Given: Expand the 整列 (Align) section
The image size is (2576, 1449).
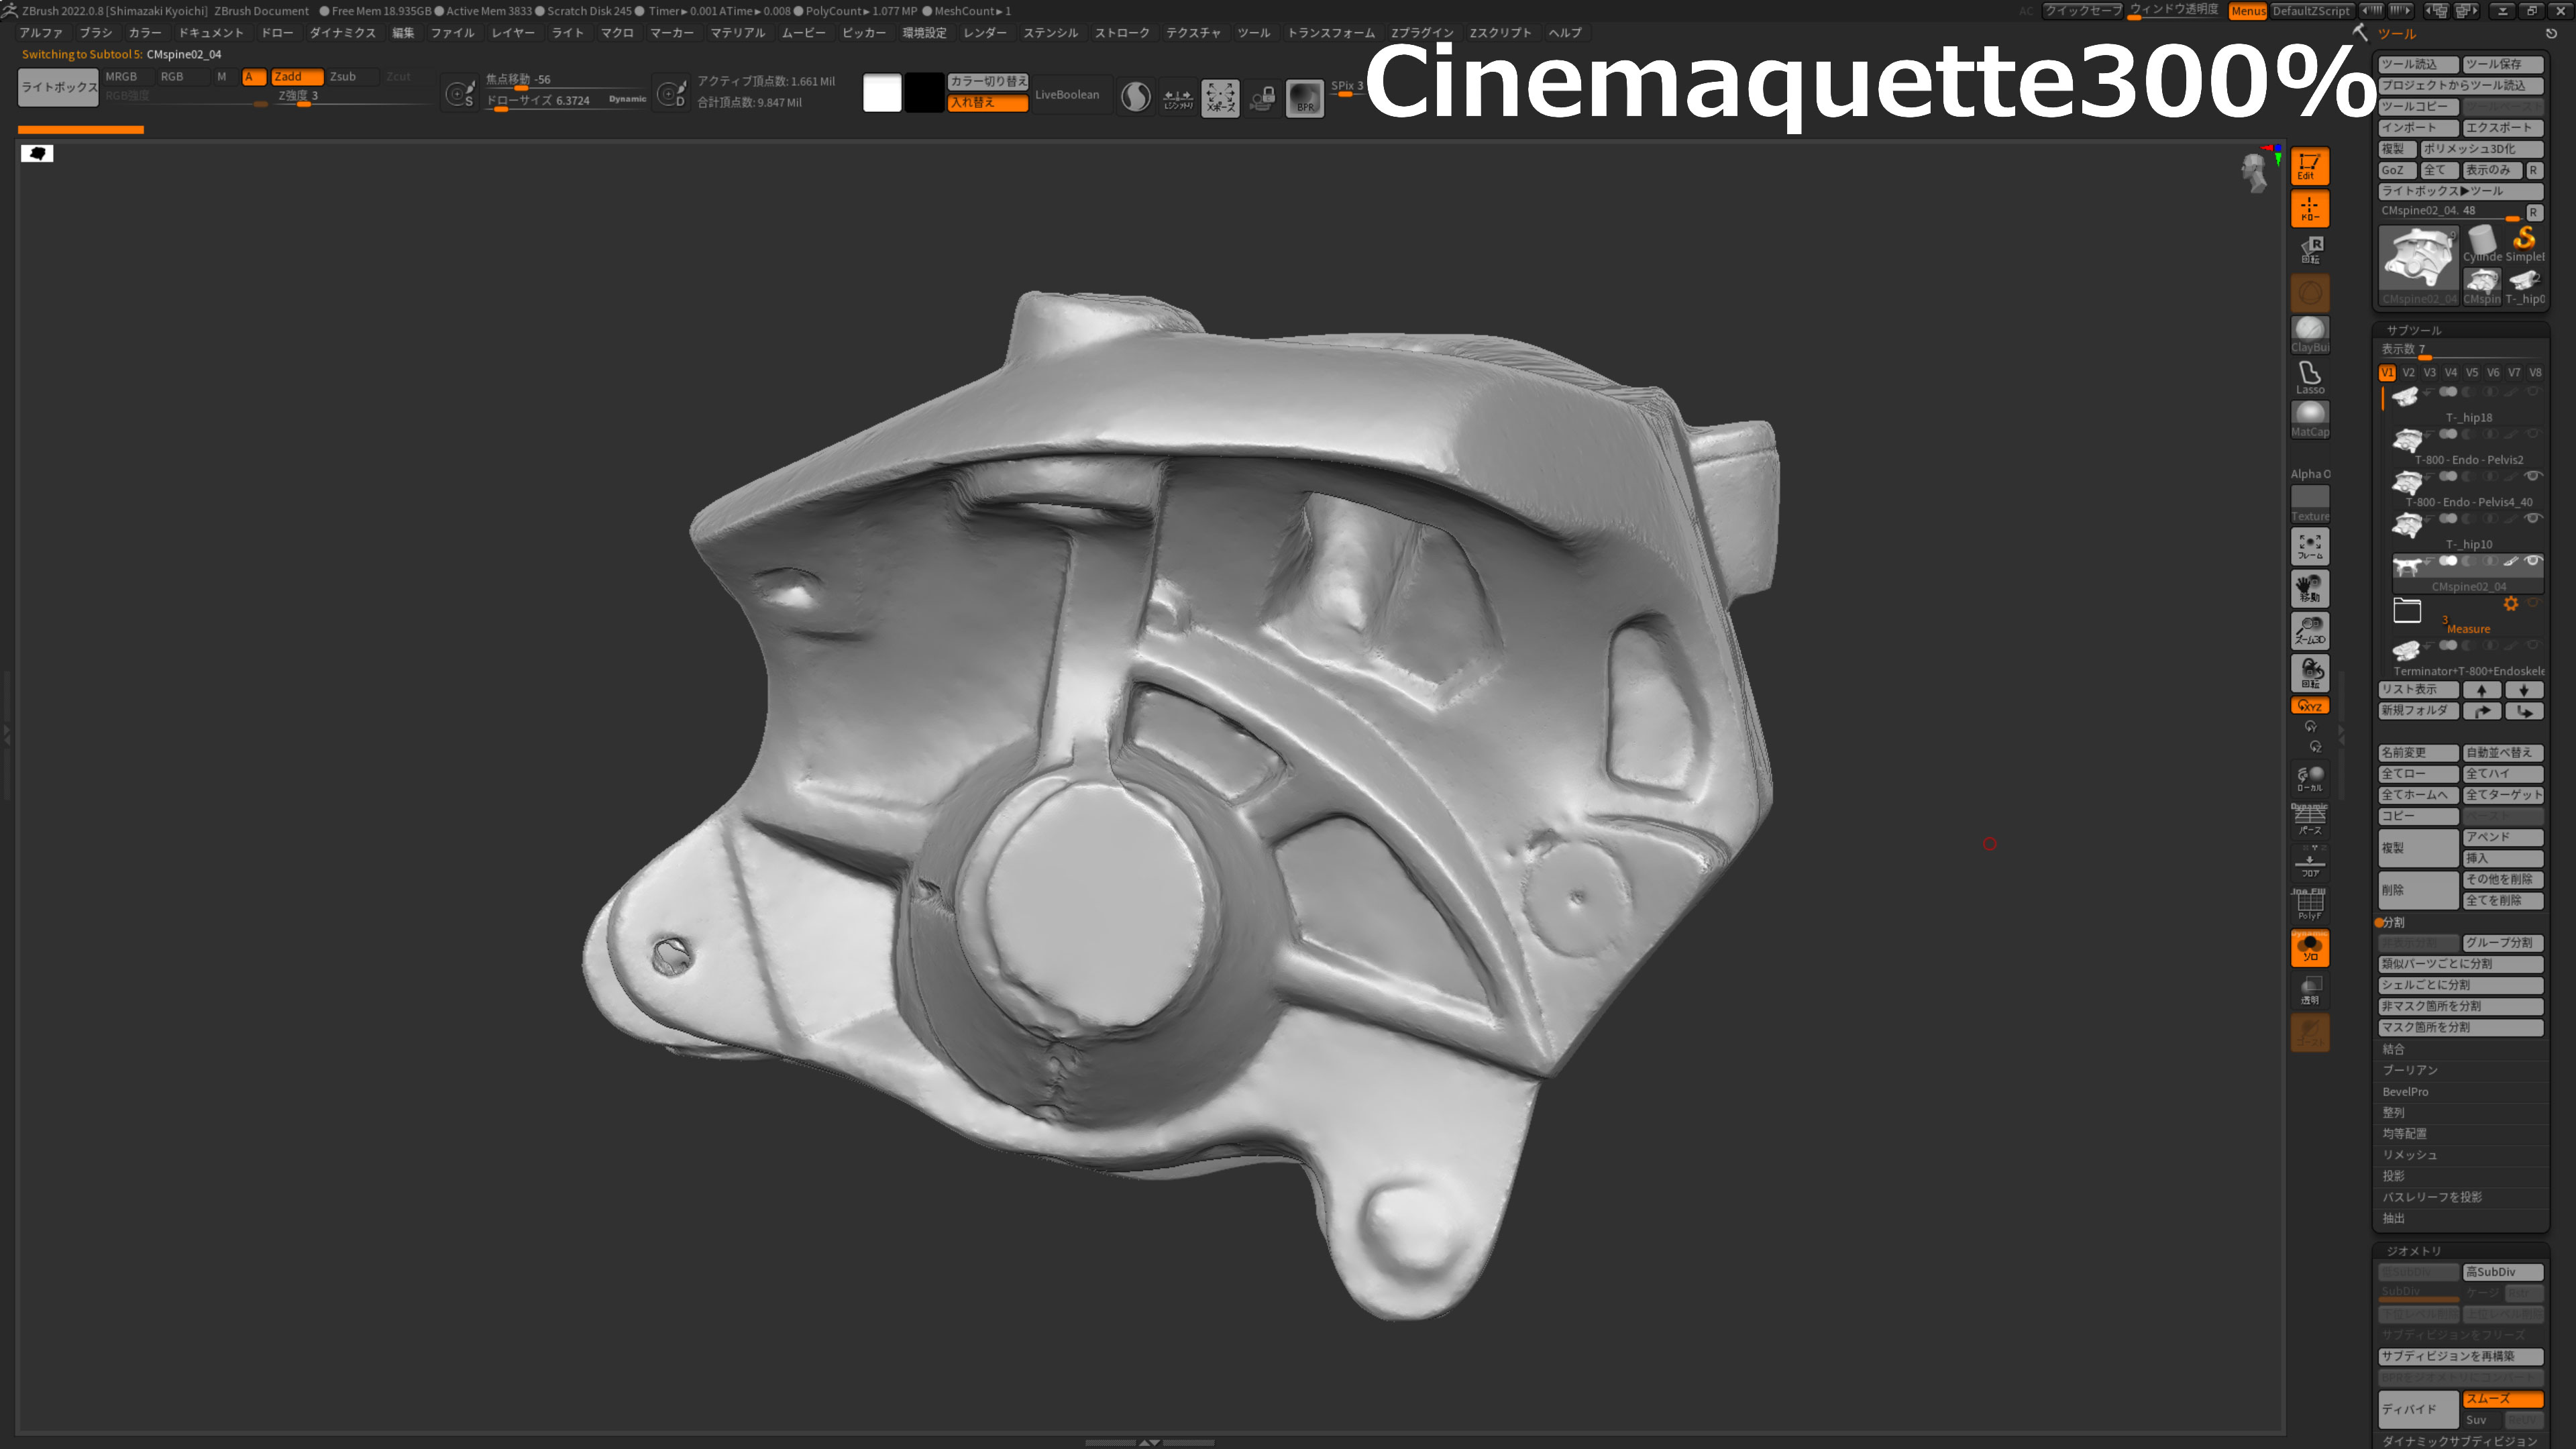Looking at the screenshot, I should tap(2393, 1112).
